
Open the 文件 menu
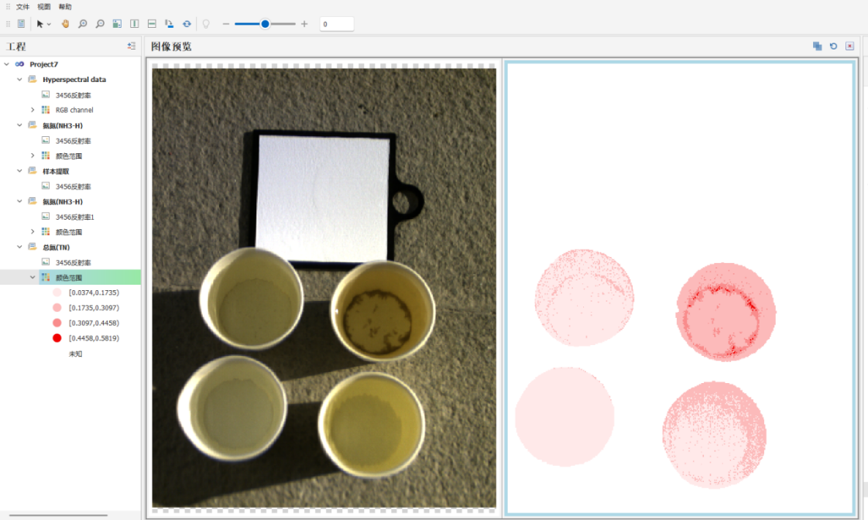(x=22, y=6)
